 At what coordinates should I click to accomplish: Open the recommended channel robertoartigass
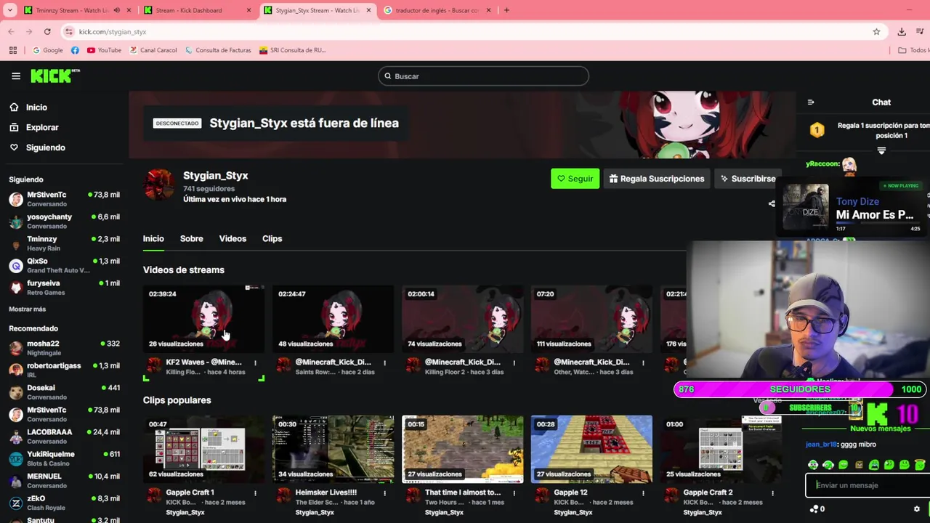(x=64, y=370)
